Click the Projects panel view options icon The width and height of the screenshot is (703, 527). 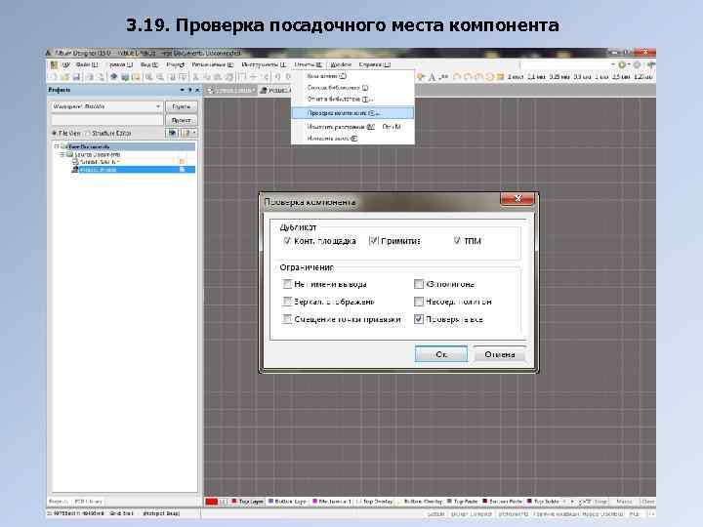click(173, 133)
